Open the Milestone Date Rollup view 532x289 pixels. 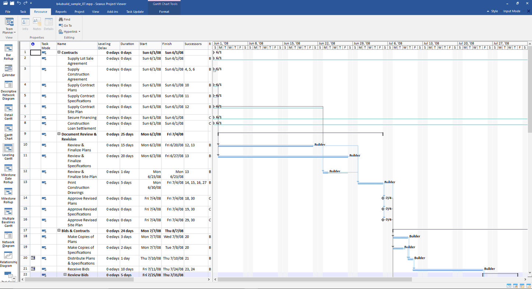pos(8,174)
